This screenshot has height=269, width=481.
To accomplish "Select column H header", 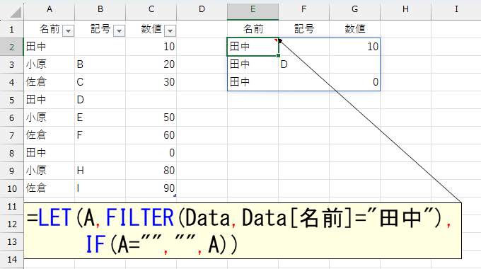I will point(405,9).
